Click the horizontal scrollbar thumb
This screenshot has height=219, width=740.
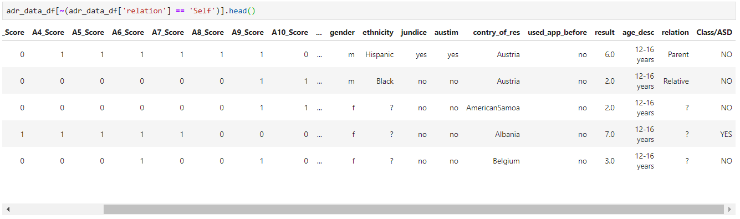pyautogui.click(x=414, y=210)
